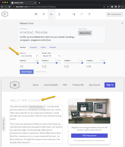This screenshot has width=125, height=147.
Task: Open the Typeface dropdown
Action: 29,56
